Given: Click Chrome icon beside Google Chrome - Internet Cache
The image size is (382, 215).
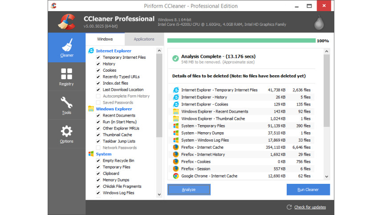Looking at the screenshot, I should [176, 176].
